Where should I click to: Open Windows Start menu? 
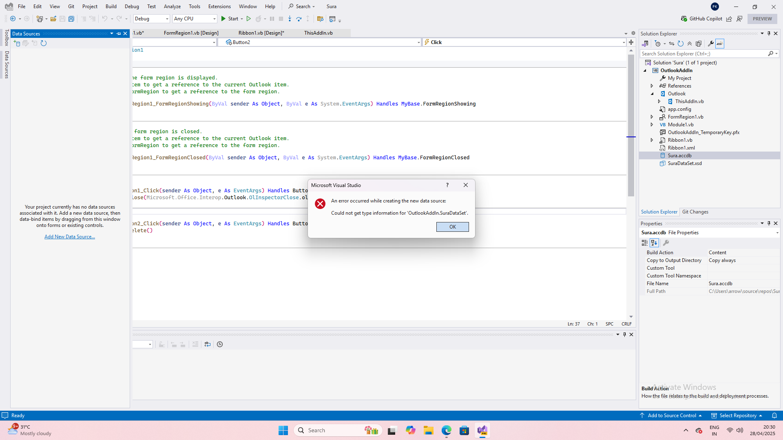(x=283, y=430)
